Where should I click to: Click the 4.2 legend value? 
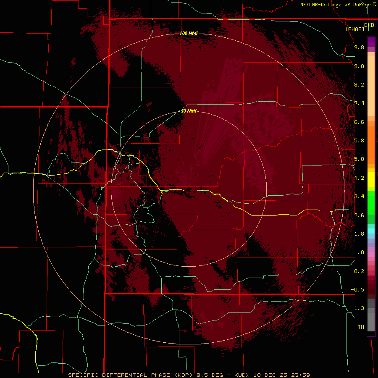tap(359, 178)
